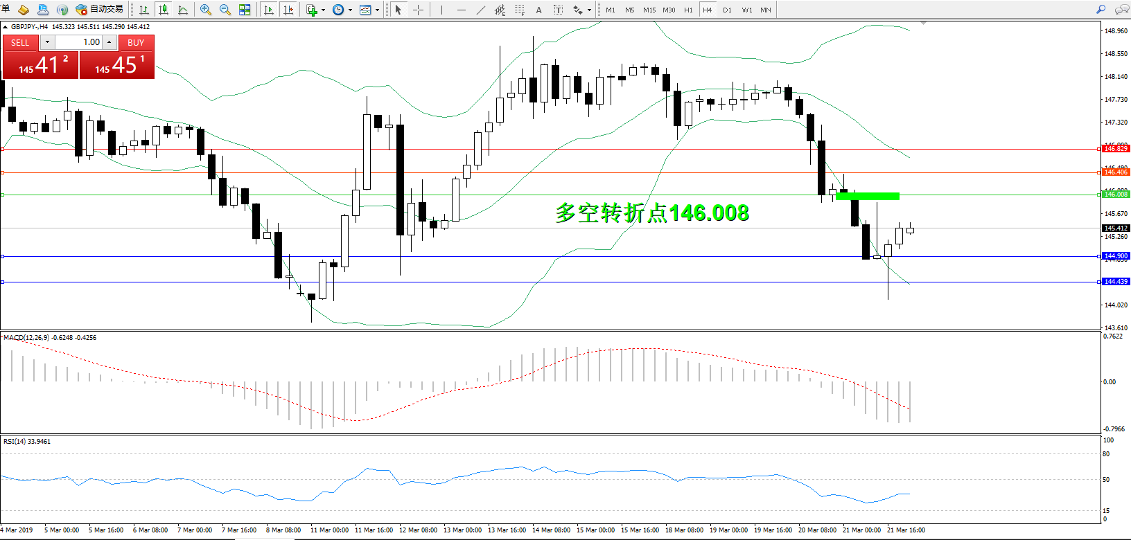
Task: Select the horizontal line drawing tool
Action: tap(461, 10)
